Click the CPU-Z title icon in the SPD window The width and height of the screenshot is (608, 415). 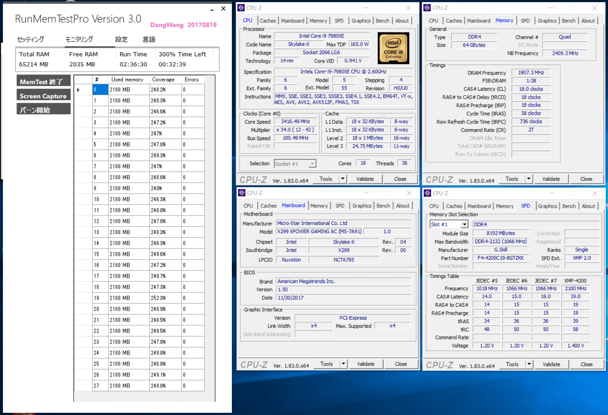[x=427, y=193]
